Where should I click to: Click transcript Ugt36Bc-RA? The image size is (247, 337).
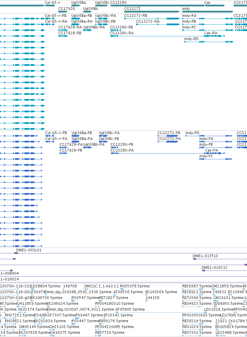pyautogui.click(x=106, y=16)
